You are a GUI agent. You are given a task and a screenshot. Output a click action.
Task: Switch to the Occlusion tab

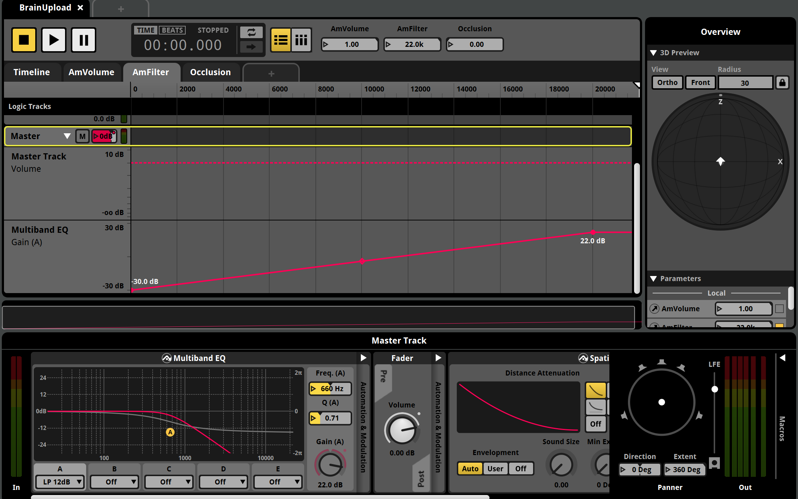point(210,72)
